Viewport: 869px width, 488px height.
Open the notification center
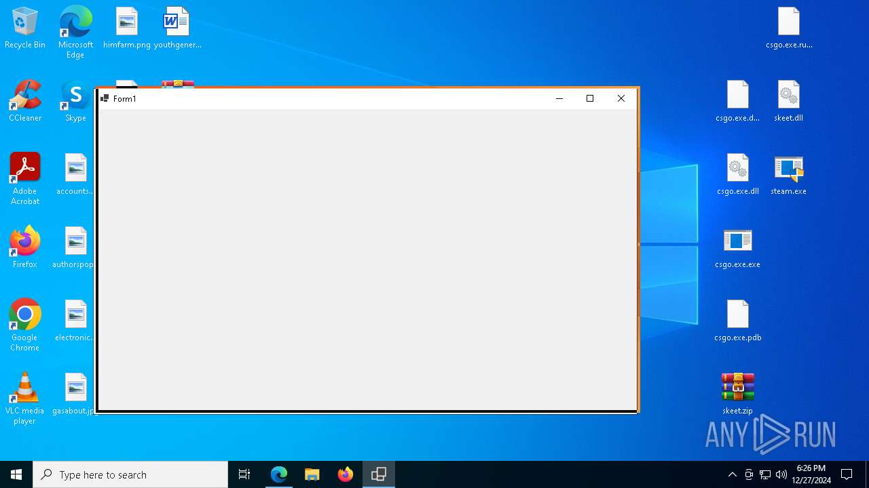(847, 474)
